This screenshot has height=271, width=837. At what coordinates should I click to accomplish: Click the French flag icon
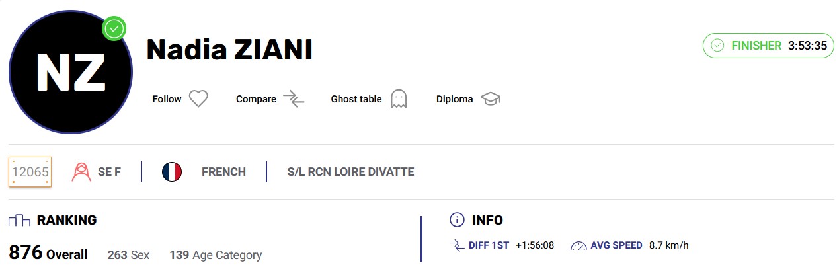click(172, 172)
